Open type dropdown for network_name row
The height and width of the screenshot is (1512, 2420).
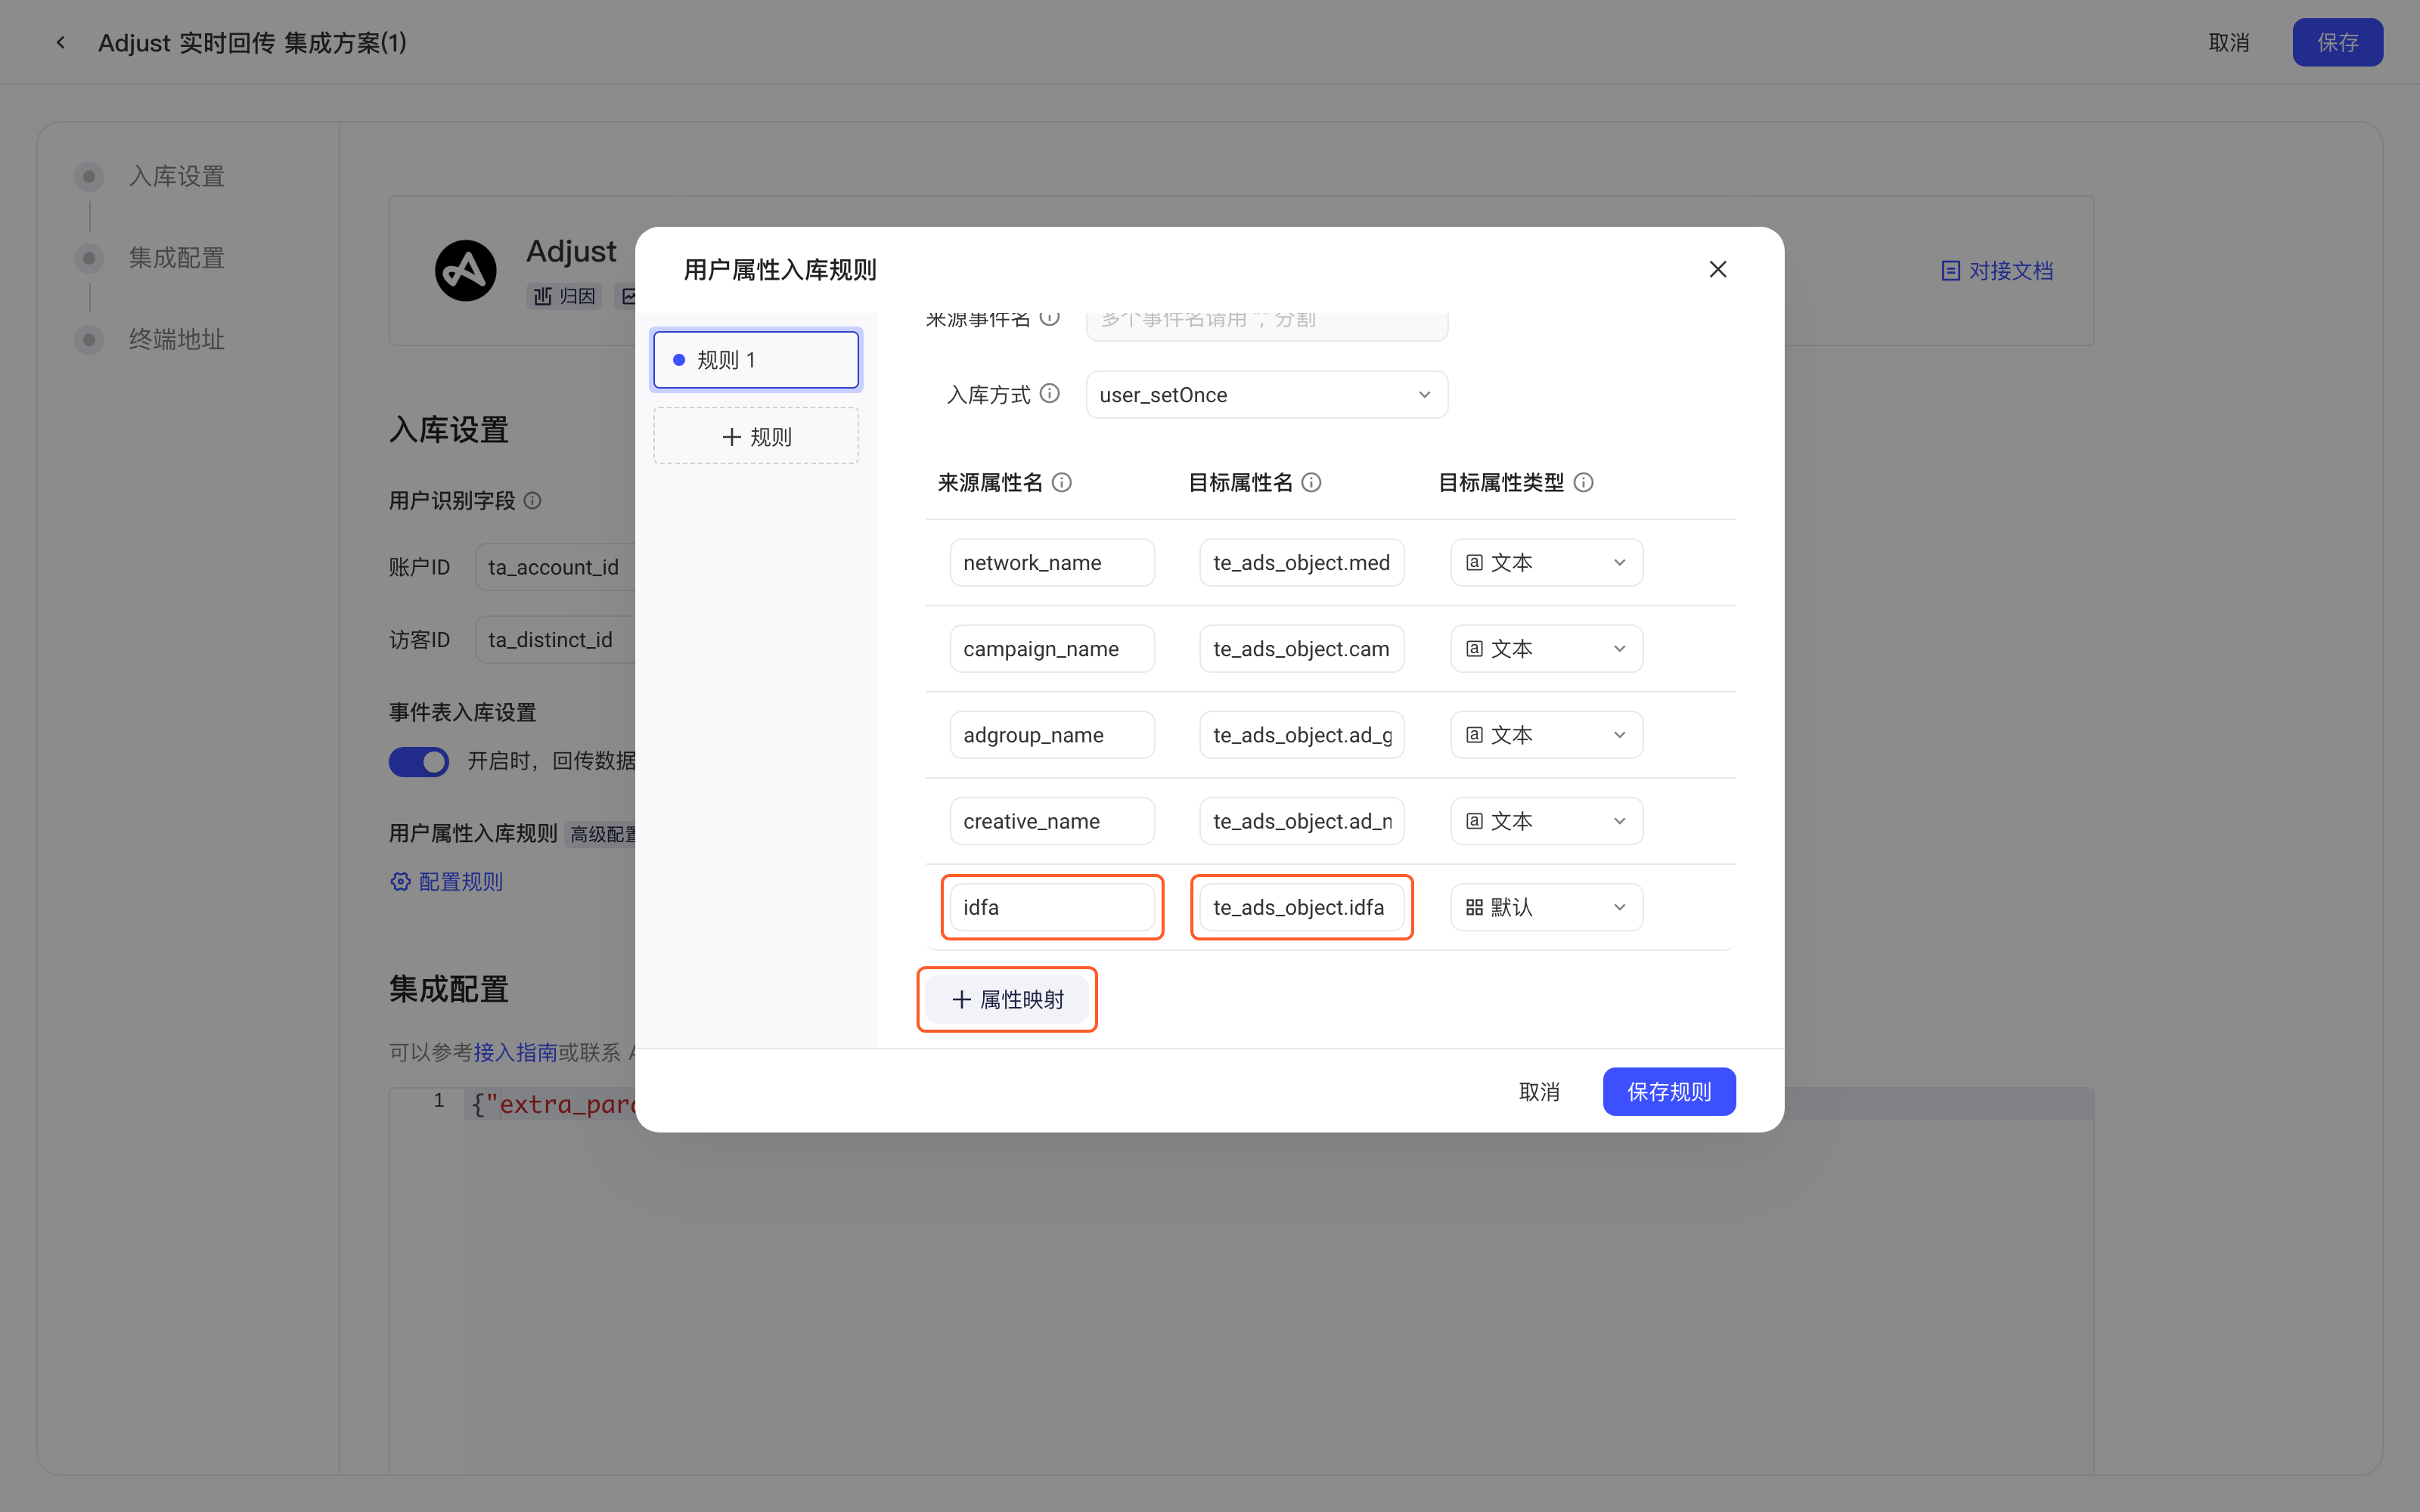point(1546,562)
